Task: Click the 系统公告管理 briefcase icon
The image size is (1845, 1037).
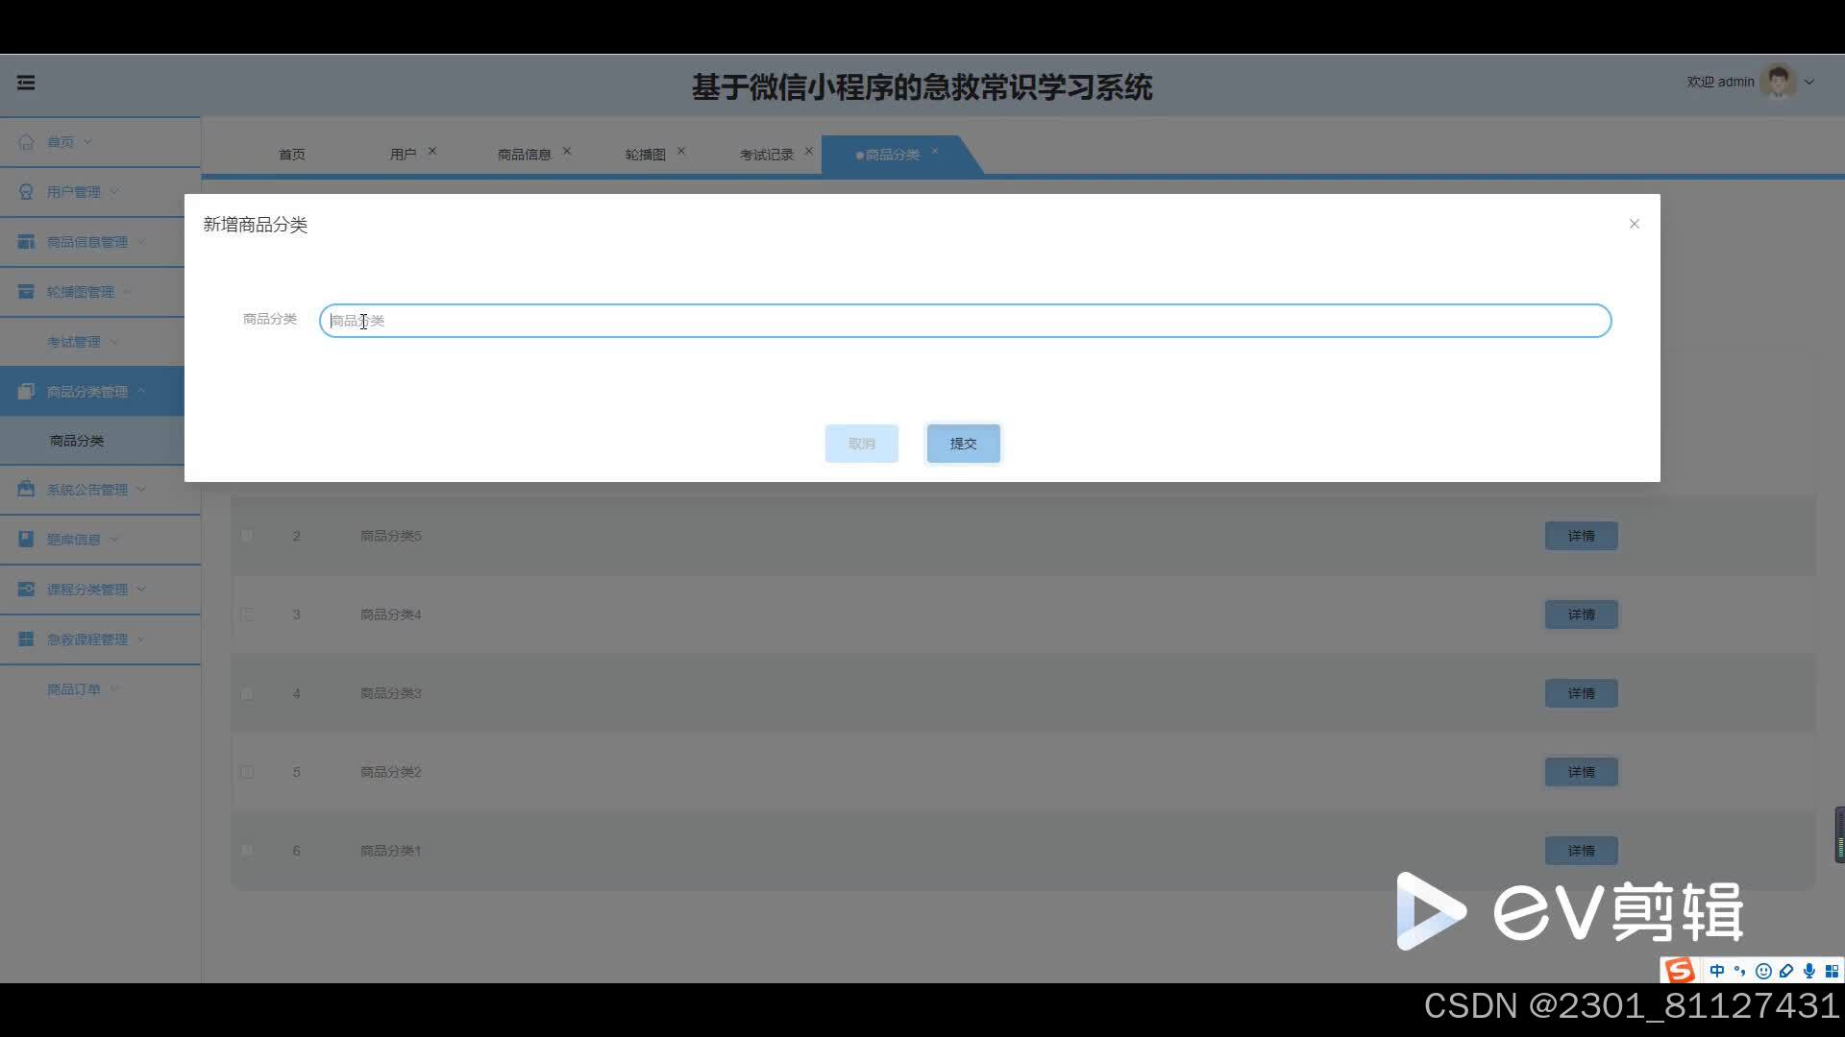Action: 26,490
